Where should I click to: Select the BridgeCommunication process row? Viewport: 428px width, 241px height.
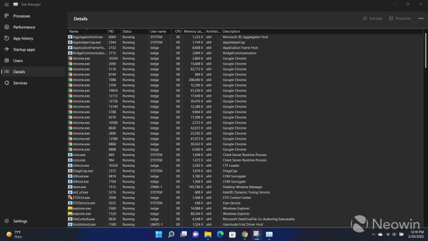tap(245, 53)
